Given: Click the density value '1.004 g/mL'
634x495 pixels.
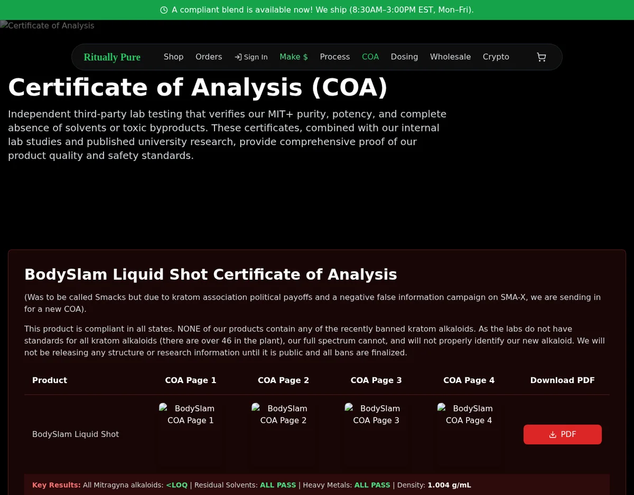Looking at the screenshot, I should [x=449, y=485].
